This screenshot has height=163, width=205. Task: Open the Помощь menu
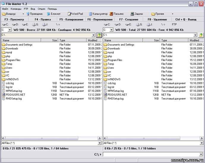point(52,9)
